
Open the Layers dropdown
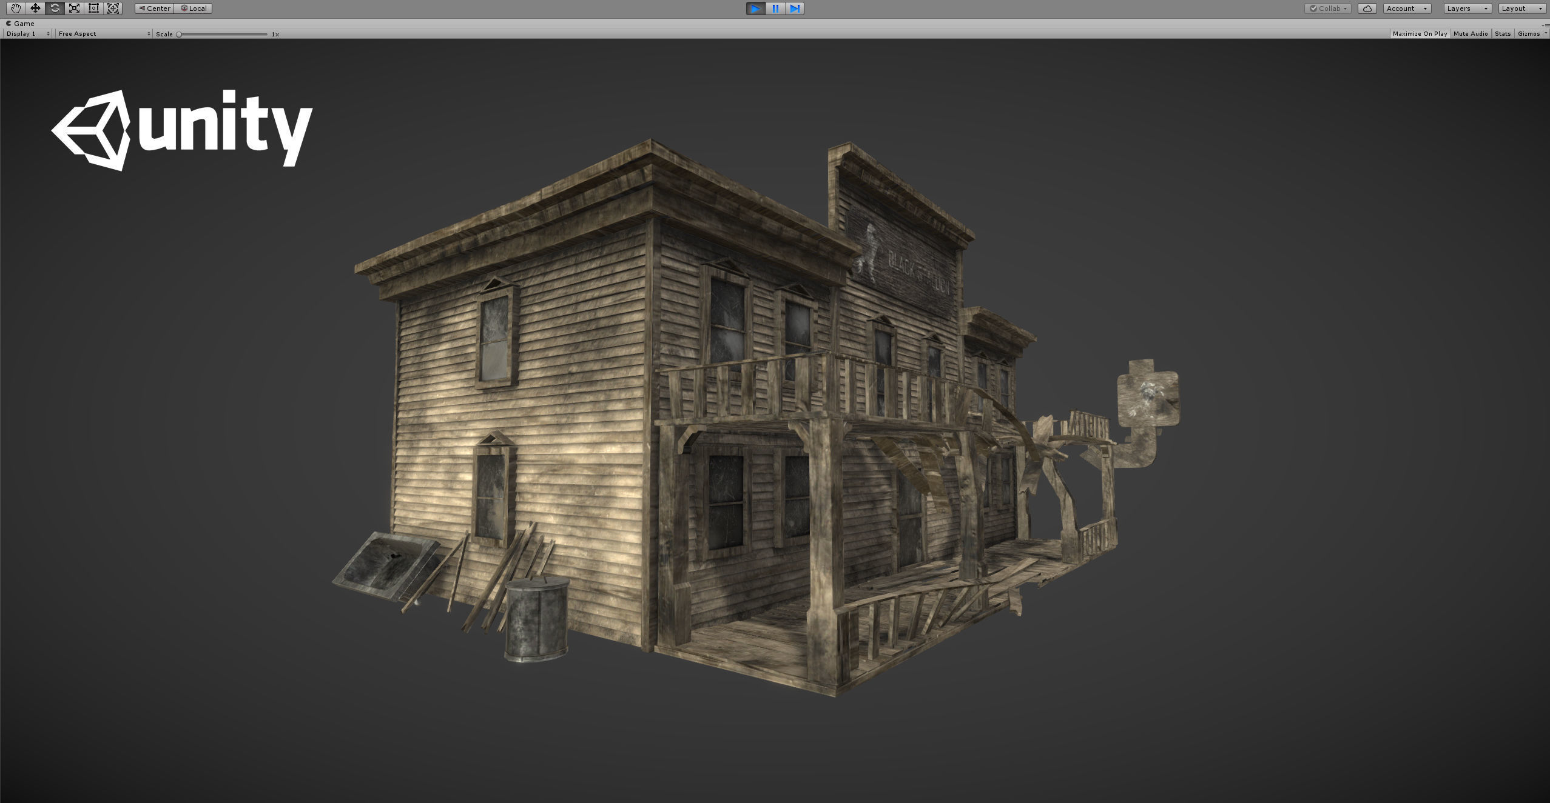click(x=1467, y=8)
